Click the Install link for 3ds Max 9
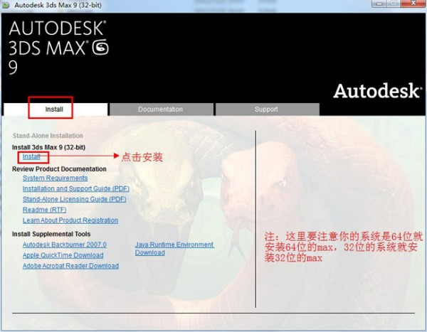 (31, 156)
